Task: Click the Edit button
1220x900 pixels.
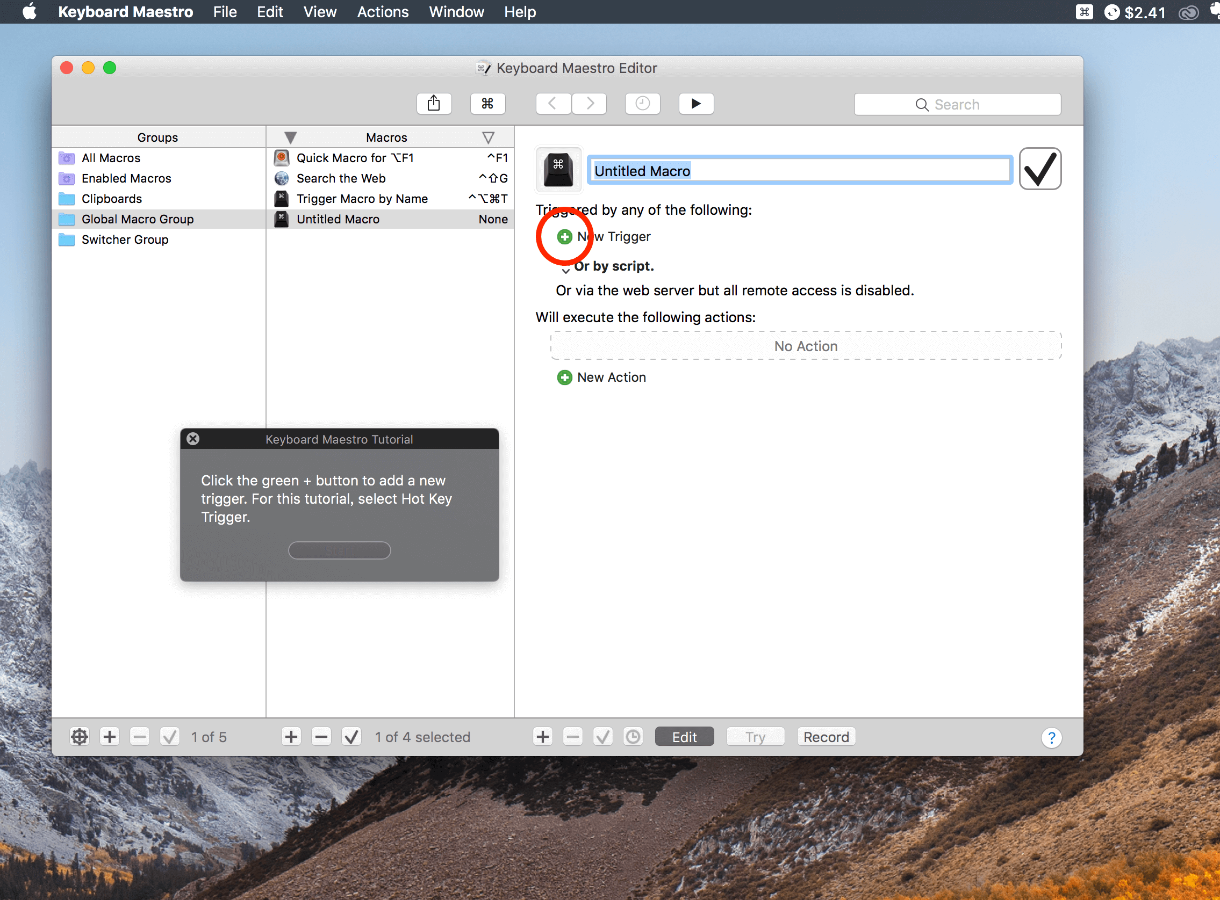Action: [x=684, y=737]
